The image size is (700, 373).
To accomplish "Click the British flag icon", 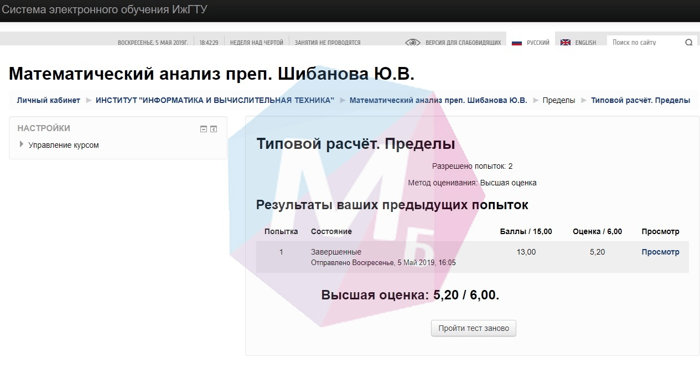I will click(x=565, y=43).
